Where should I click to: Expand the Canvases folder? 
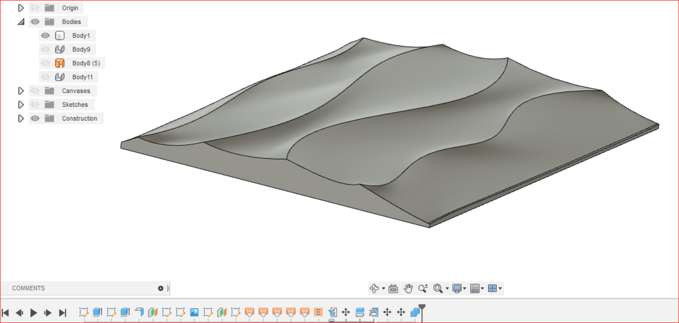(21, 91)
